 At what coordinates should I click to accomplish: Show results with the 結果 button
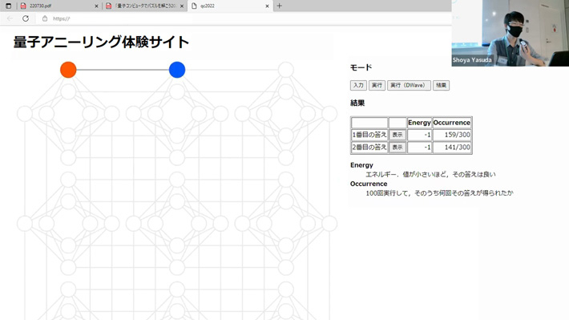[441, 85]
